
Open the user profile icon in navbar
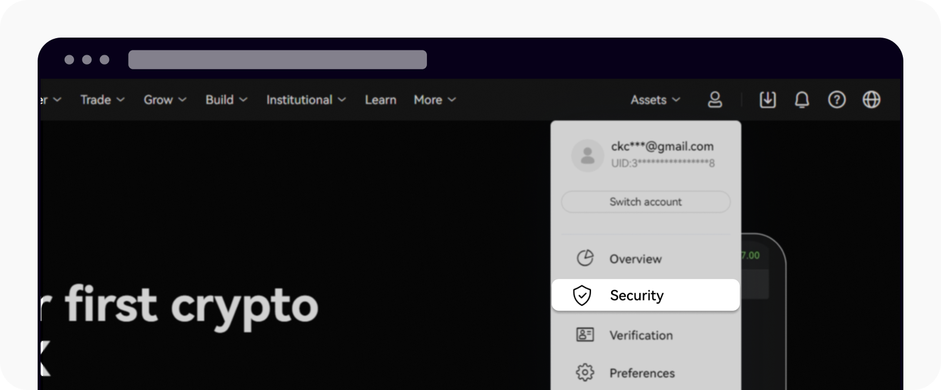(x=715, y=100)
